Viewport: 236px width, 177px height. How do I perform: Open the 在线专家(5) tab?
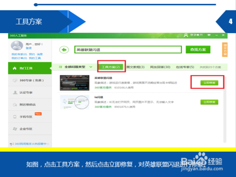pyautogui.click(x=185, y=67)
